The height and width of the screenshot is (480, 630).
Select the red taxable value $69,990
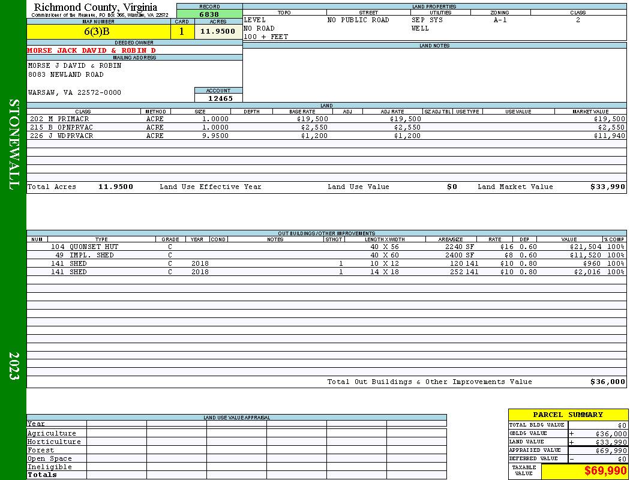point(605,470)
